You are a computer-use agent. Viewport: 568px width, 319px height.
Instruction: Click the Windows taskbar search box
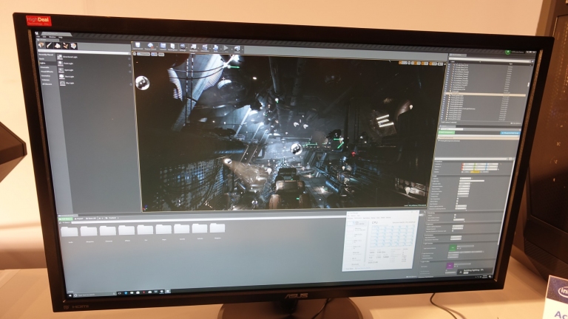pos(95,295)
